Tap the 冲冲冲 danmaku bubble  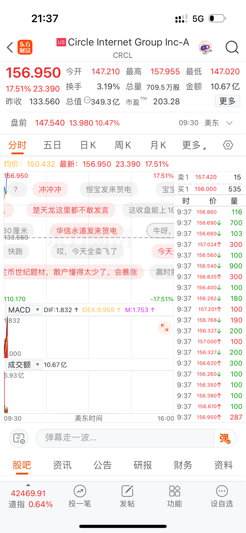(x=50, y=190)
